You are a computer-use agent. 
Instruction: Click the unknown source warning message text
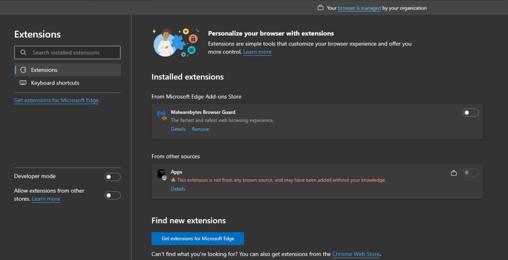point(282,180)
